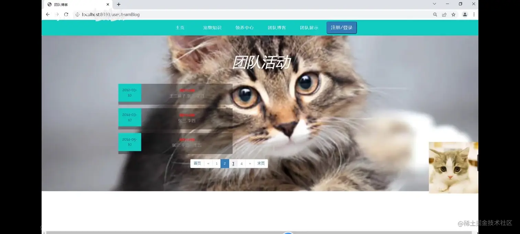Go to page 3 in pagination
This screenshot has width=520, height=234.
click(x=233, y=163)
